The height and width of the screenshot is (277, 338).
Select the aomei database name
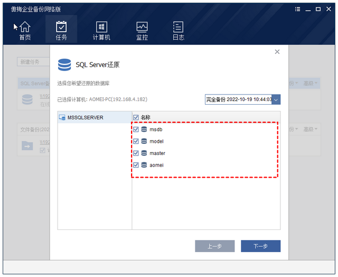[x=156, y=165]
